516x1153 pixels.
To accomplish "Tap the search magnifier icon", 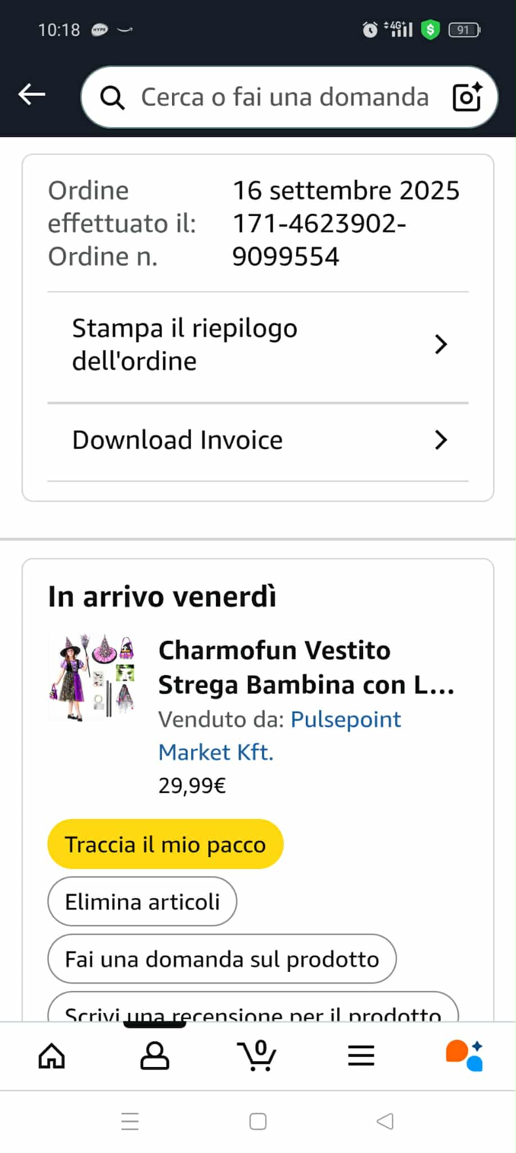I will click(112, 98).
